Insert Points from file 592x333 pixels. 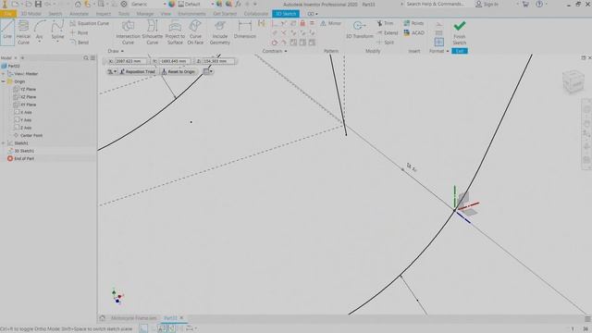(413, 23)
